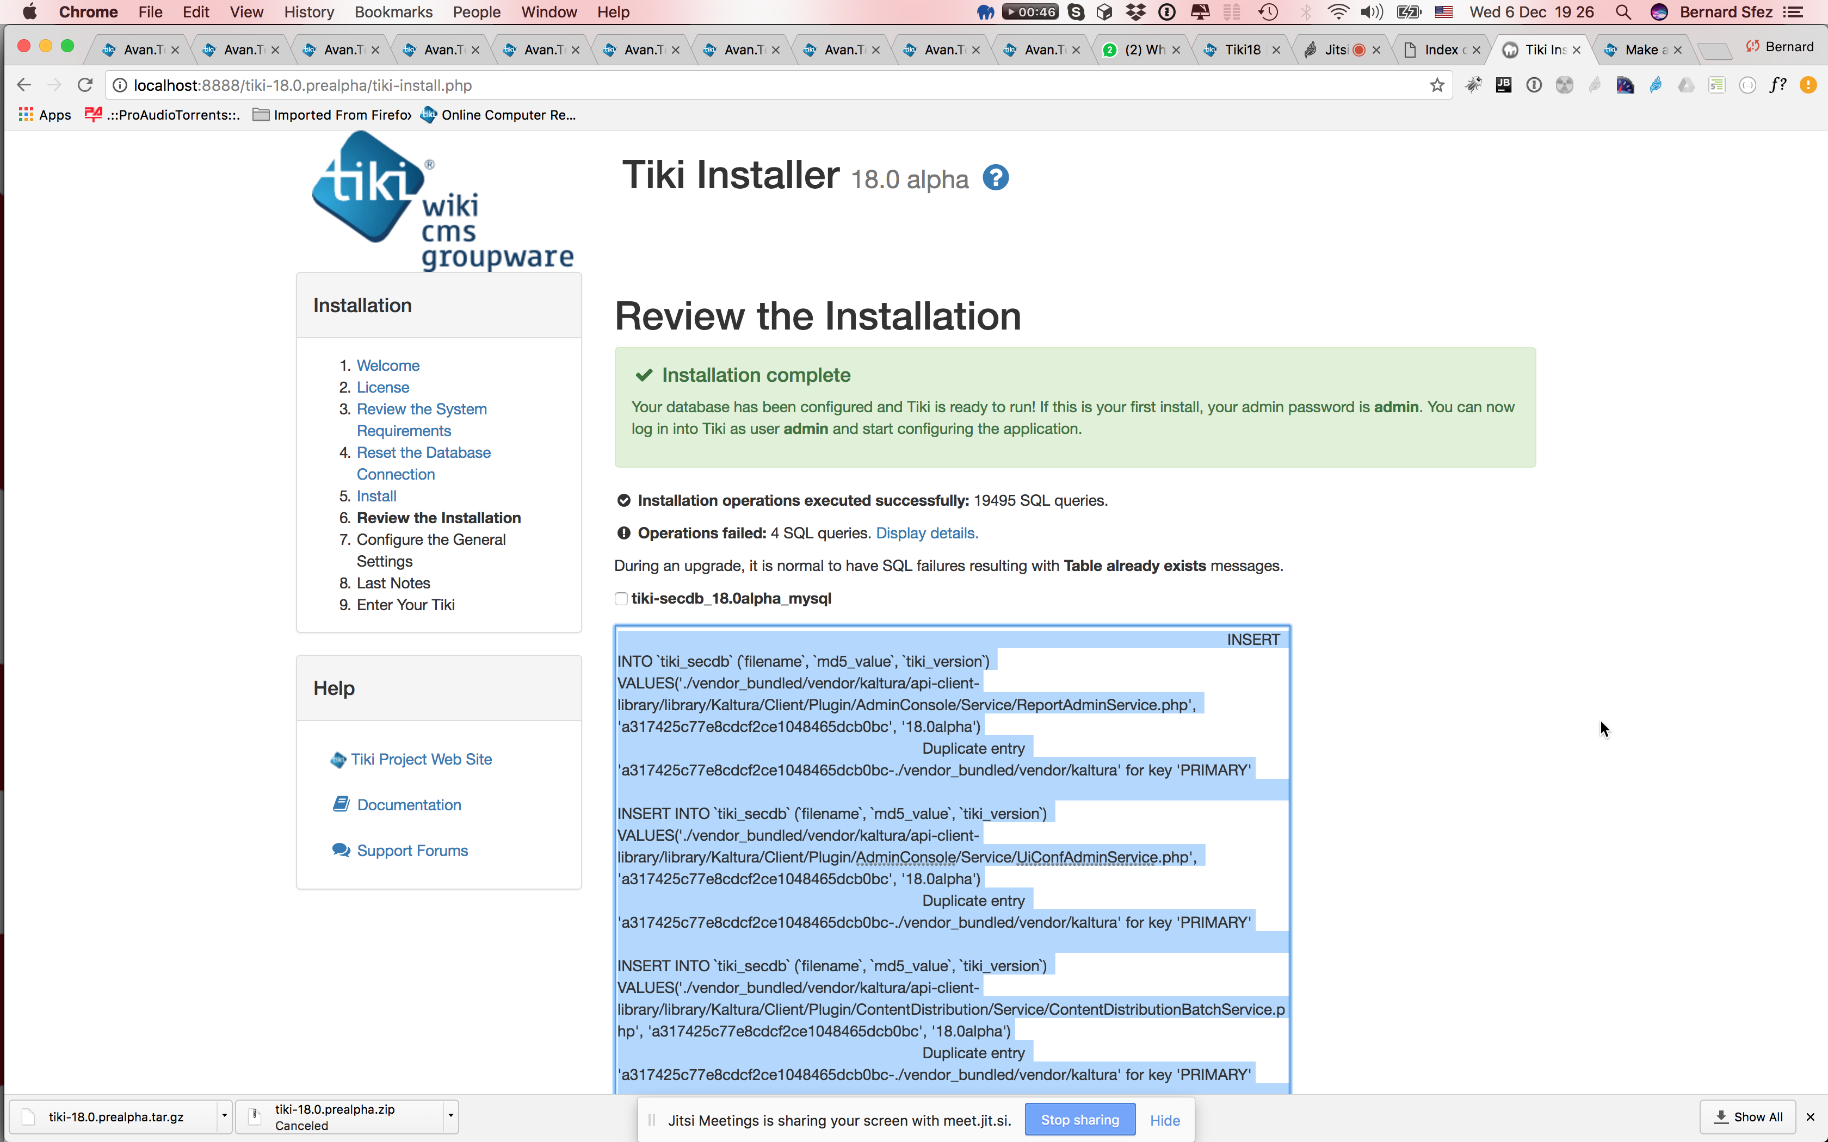The image size is (1828, 1142).
Task: Click the blue help question mark icon
Action: click(996, 178)
